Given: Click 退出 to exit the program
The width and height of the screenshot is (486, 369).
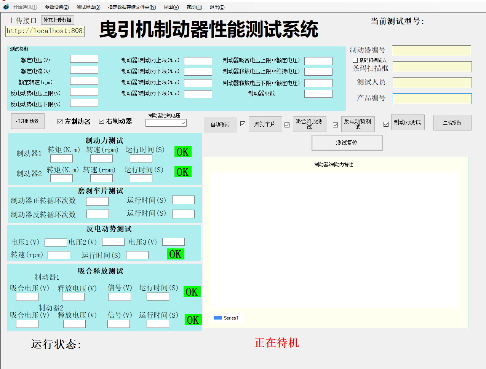Looking at the screenshot, I should [x=217, y=7].
